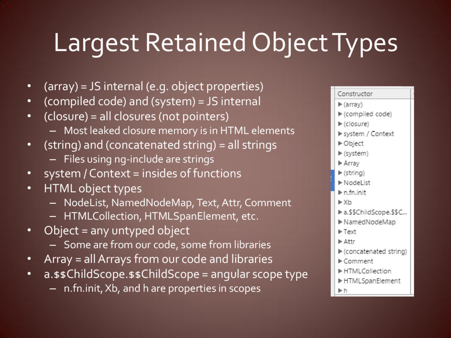Select the NodeList label in list
The height and width of the screenshot is (338, 451).
tap(357, 183)
